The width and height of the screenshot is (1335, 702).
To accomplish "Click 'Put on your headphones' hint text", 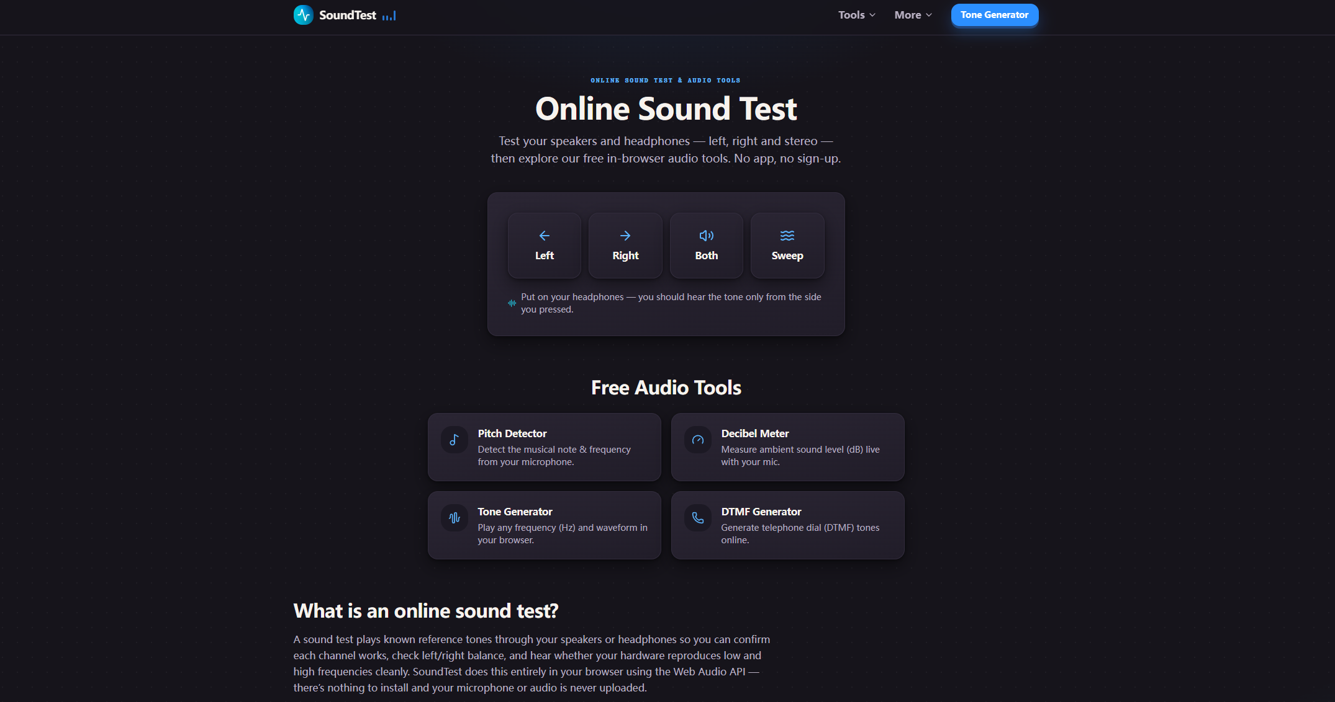I will coord(671,303).
